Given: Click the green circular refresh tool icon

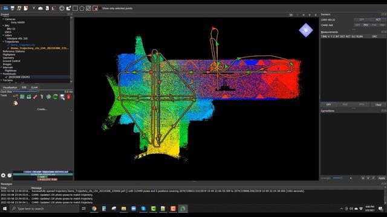Looking at the screenshot, I should pos(55,96).
